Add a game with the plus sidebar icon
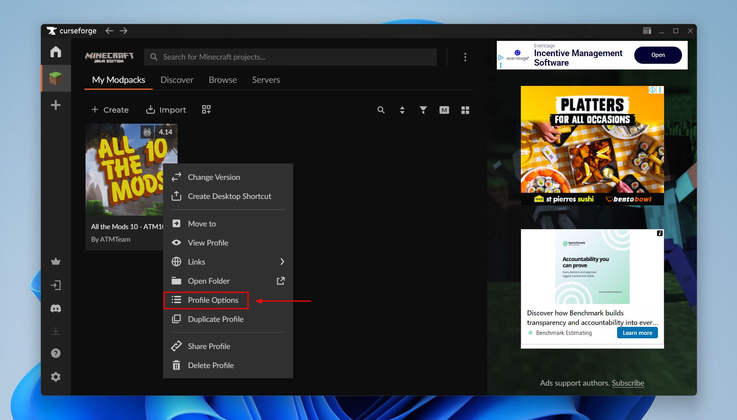The height and width of the screenshot is (420, 737). click(56, 105)
